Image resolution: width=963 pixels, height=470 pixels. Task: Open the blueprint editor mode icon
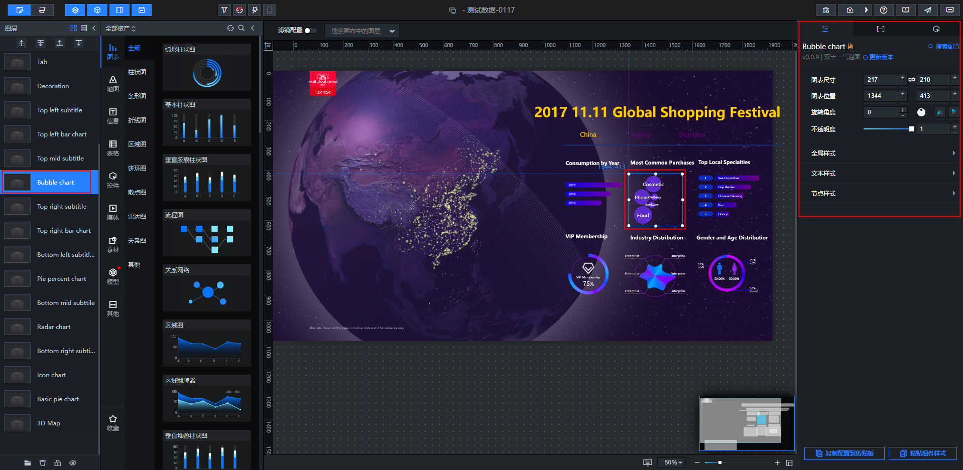pos(42,10)
